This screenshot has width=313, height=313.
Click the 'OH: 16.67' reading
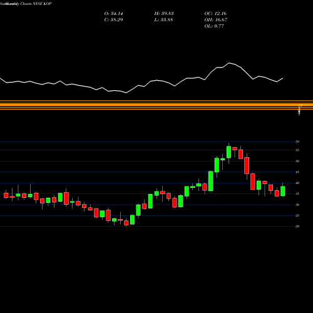coord(216,20)
